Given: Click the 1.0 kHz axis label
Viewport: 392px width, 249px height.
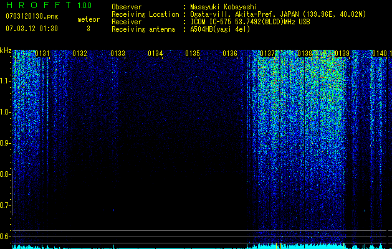Looking at the screenshot, I should (4, 112).
